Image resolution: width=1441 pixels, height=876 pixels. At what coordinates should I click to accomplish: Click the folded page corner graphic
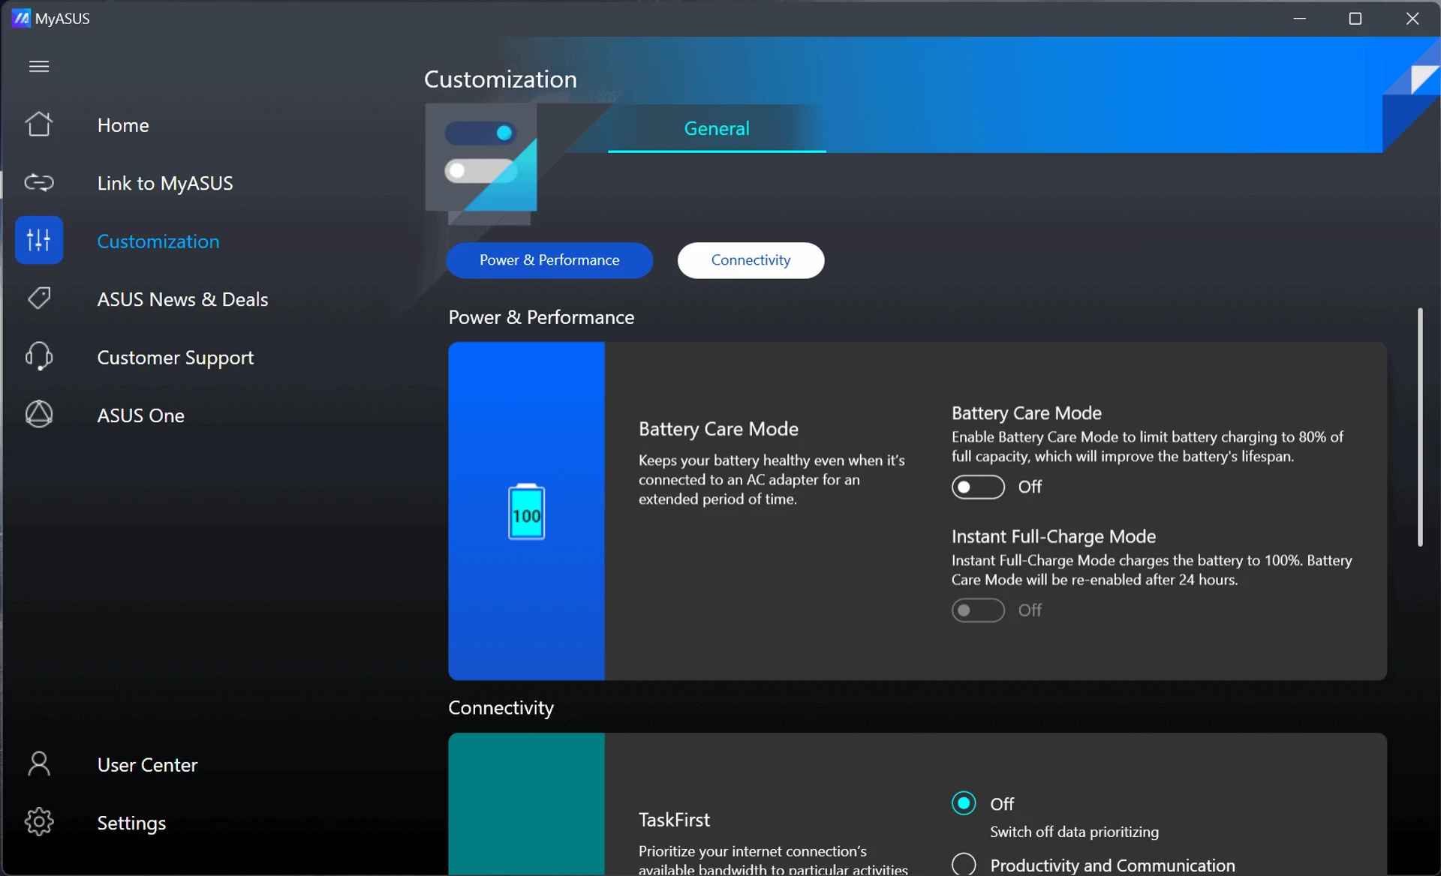tap(1411, 94)
